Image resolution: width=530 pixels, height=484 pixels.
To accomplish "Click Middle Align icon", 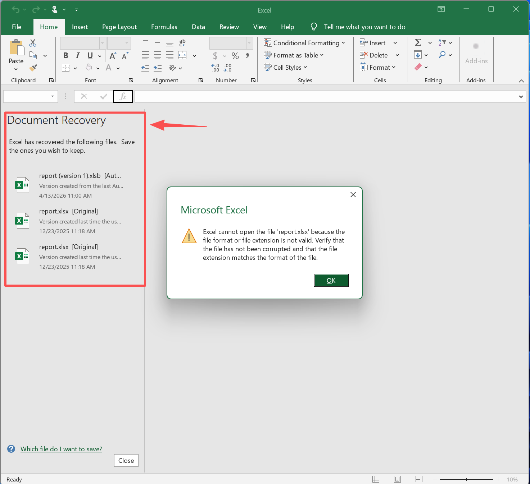I will pyautogui.click(x=158, y=43).
